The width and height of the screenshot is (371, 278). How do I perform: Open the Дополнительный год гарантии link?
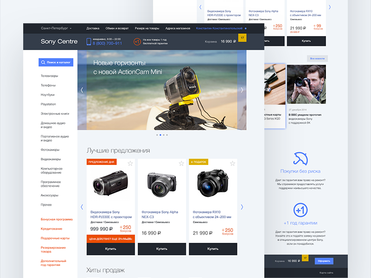tap(53, 263)
